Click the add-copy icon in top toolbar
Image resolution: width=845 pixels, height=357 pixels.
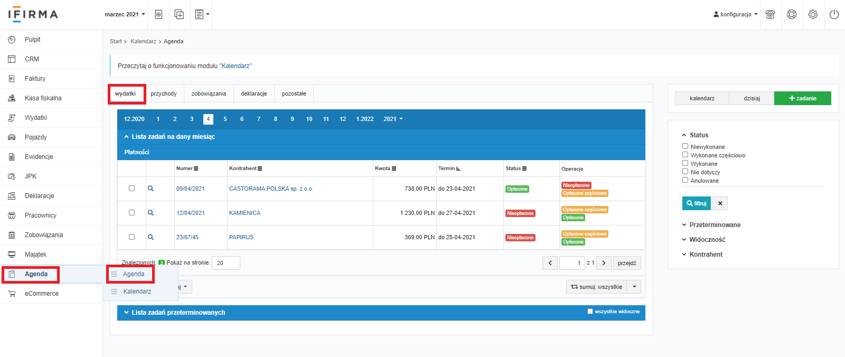179,14
